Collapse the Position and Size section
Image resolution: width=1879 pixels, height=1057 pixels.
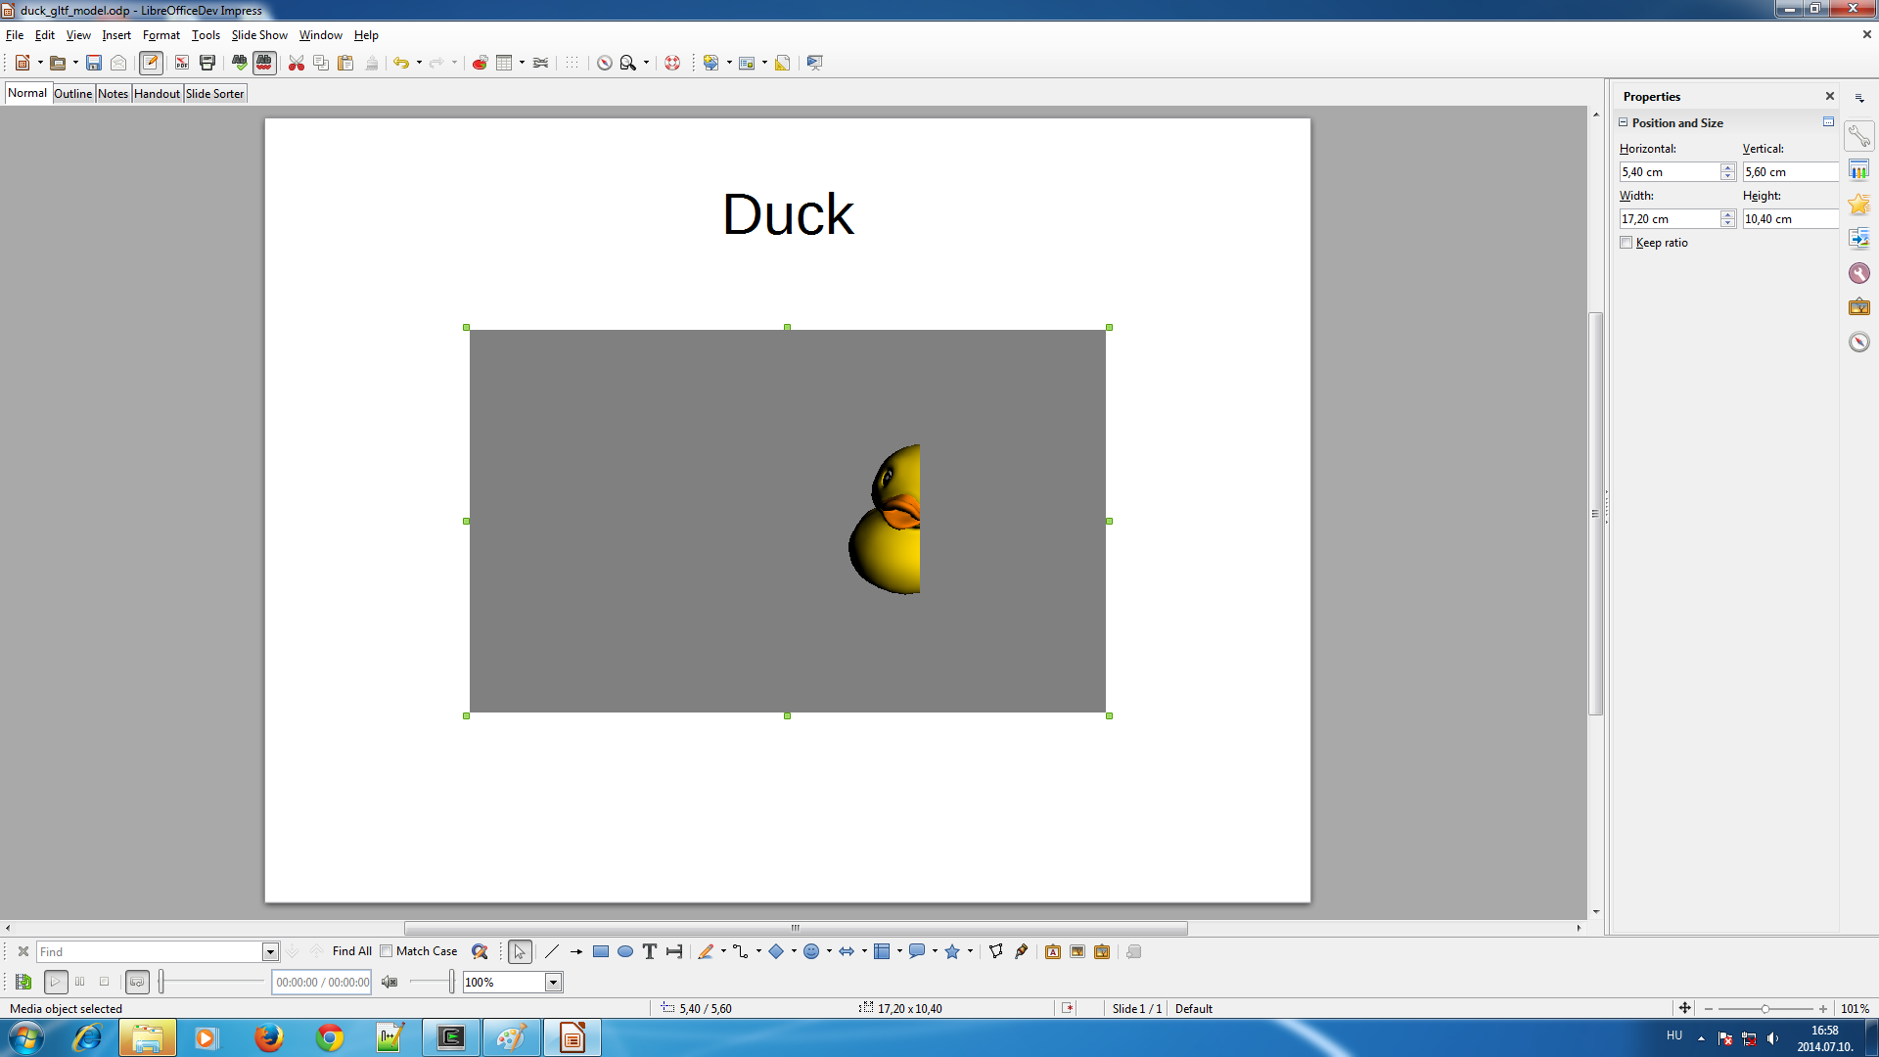click(x=1624, y=122)
